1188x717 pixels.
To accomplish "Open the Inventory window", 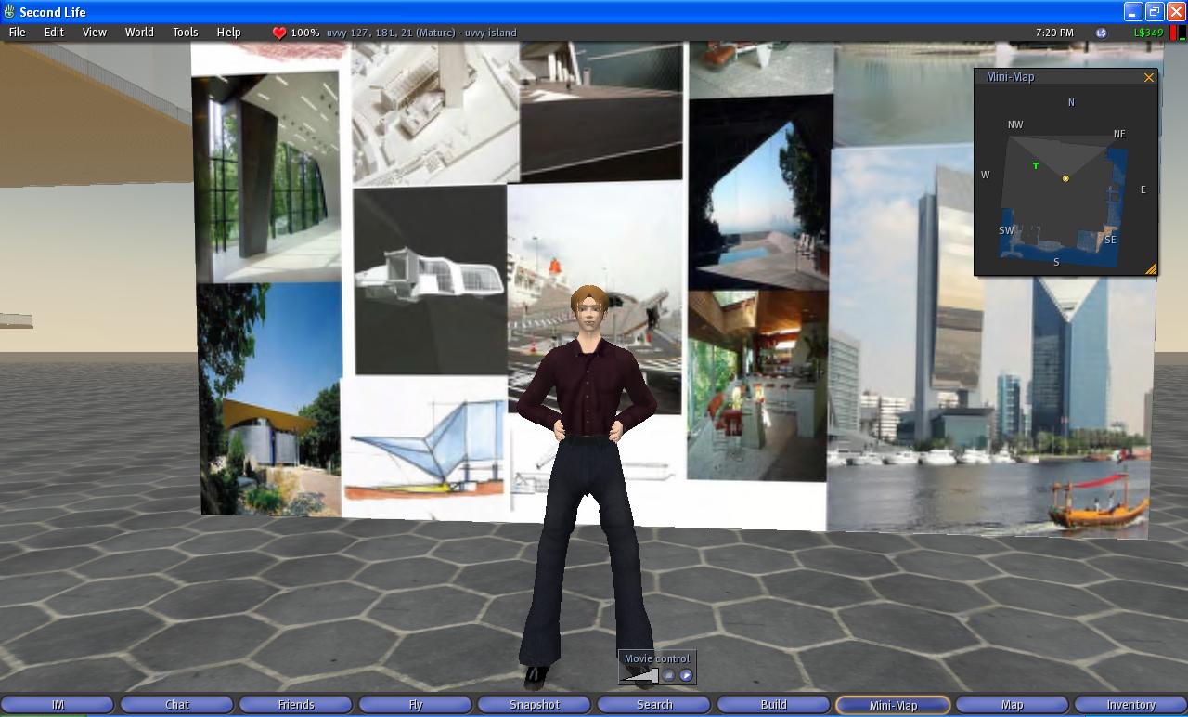I will point(1130,705).
